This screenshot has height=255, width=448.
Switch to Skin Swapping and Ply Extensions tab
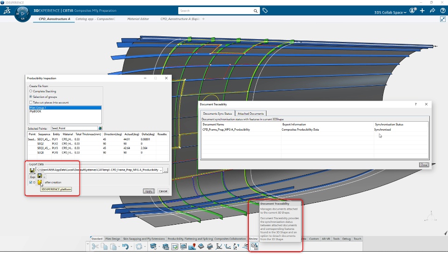point(144,239)
